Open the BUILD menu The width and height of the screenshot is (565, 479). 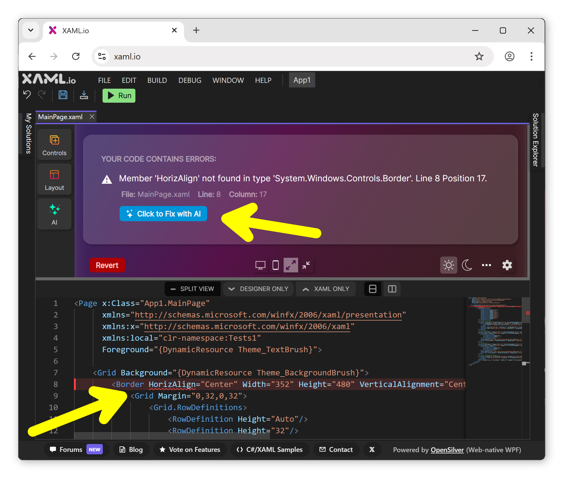point(157,80)
